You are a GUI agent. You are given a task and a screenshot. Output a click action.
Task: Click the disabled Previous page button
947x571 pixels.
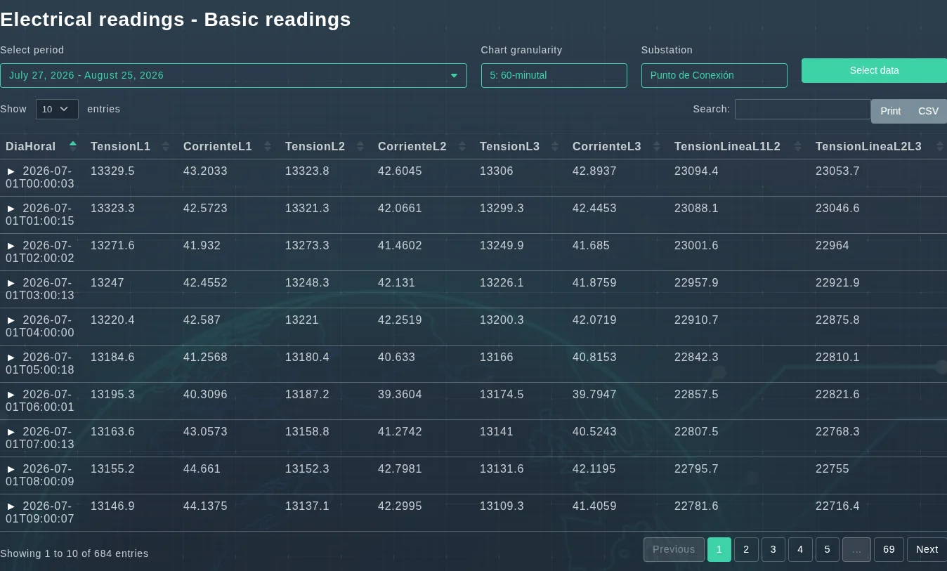674,549
